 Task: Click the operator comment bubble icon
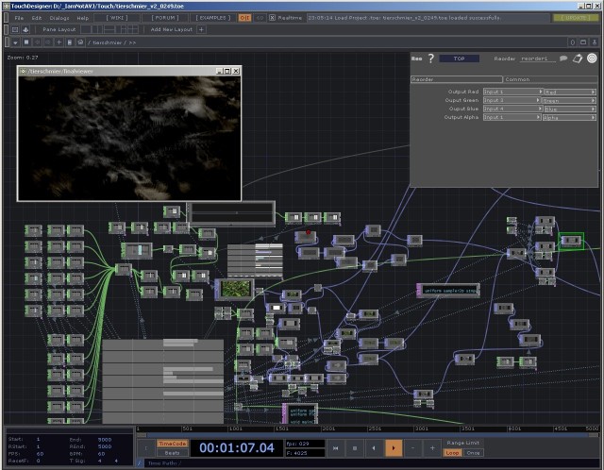563,59
